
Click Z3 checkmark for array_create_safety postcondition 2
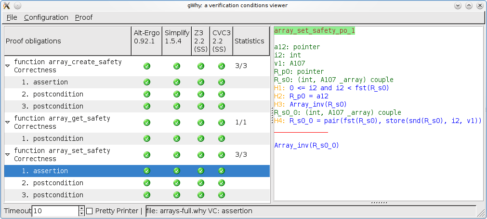tap(200, 94)
